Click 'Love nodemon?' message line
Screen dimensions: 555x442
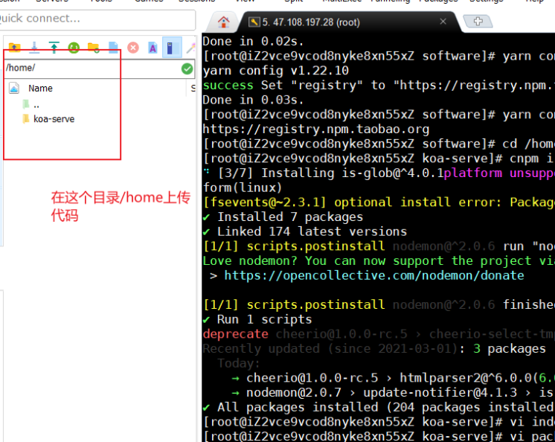tap(379, 261)
